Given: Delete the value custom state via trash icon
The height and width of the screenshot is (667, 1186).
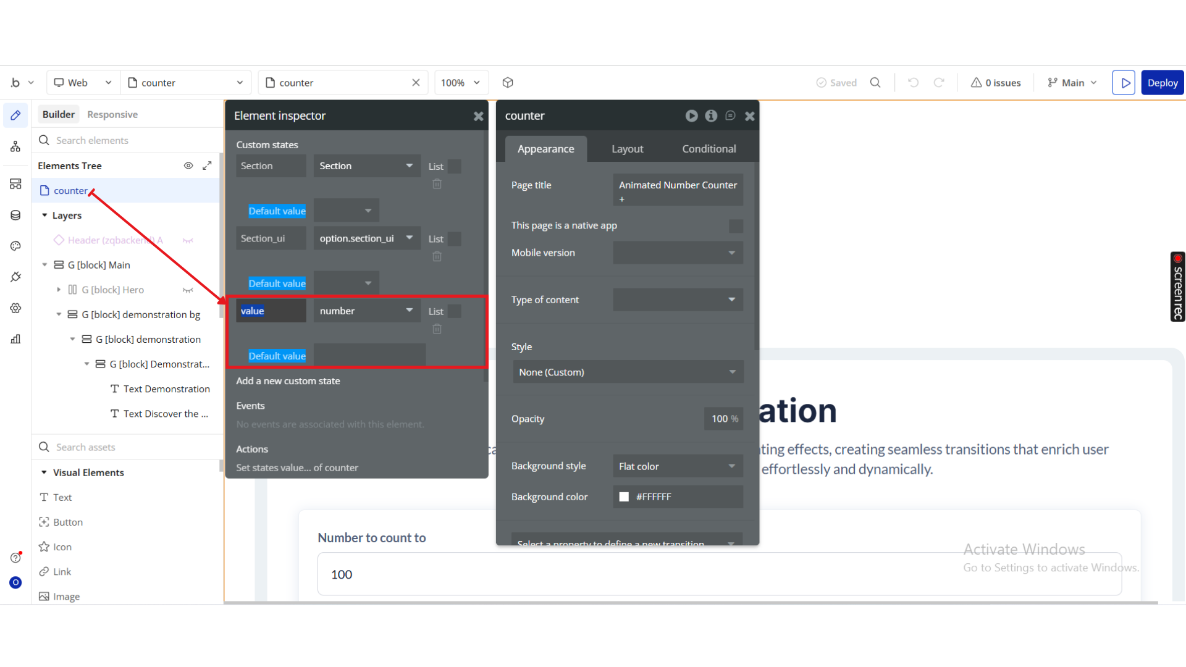Looking at the screenshot, I should (x=437, y=329).
